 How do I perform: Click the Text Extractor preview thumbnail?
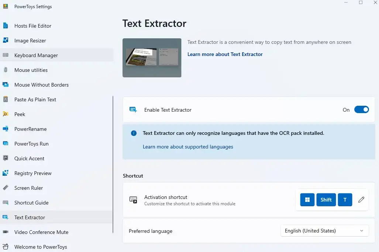click(x=152, y=58)
